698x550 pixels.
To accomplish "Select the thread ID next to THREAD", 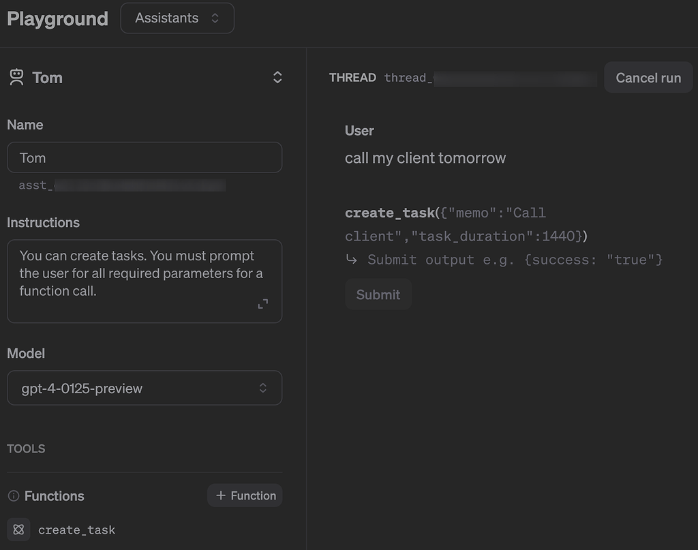I will coord(489,77).
